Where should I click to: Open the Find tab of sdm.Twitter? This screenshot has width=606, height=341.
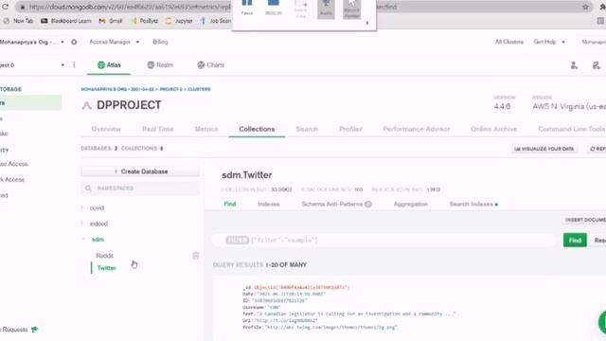[230, 205]
